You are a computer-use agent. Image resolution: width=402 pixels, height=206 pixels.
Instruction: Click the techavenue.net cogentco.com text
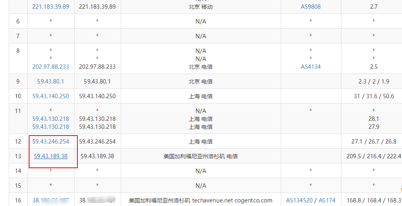pyautogui.click(x=232, y=200)
